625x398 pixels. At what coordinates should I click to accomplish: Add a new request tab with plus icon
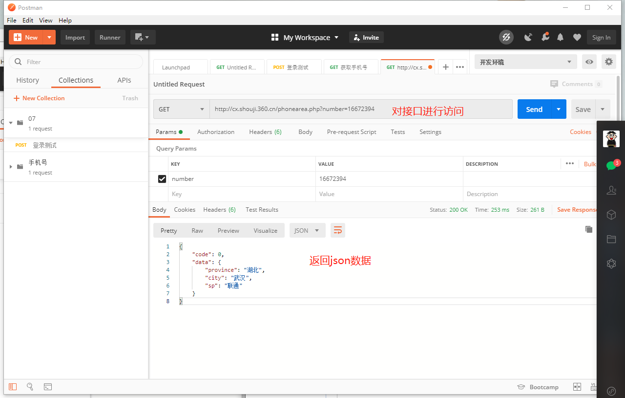point(445,67)
